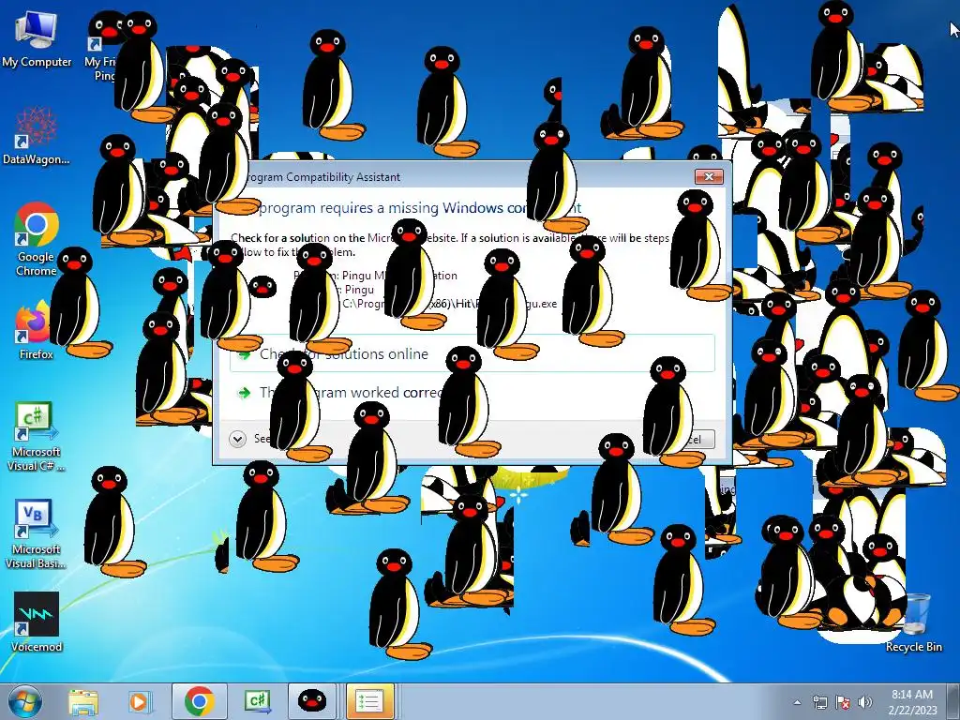Switch to Chrome in the taskbar

click(x=199, y=701)
